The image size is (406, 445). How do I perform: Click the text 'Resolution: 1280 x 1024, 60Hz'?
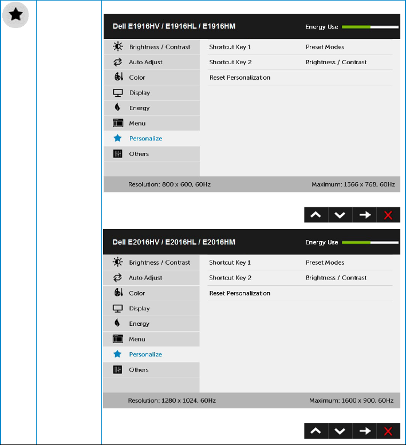coord(172,400)
